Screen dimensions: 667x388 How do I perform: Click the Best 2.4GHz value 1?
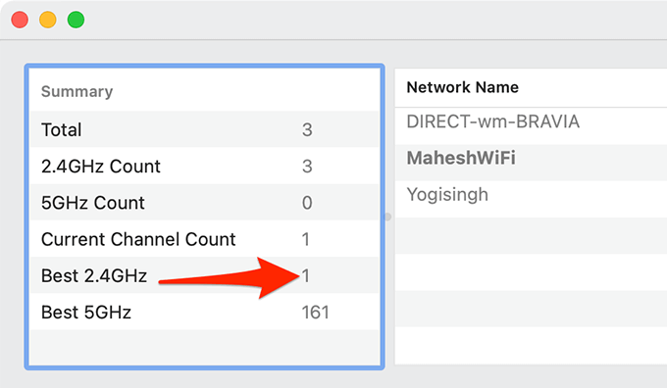coord(306,275)
